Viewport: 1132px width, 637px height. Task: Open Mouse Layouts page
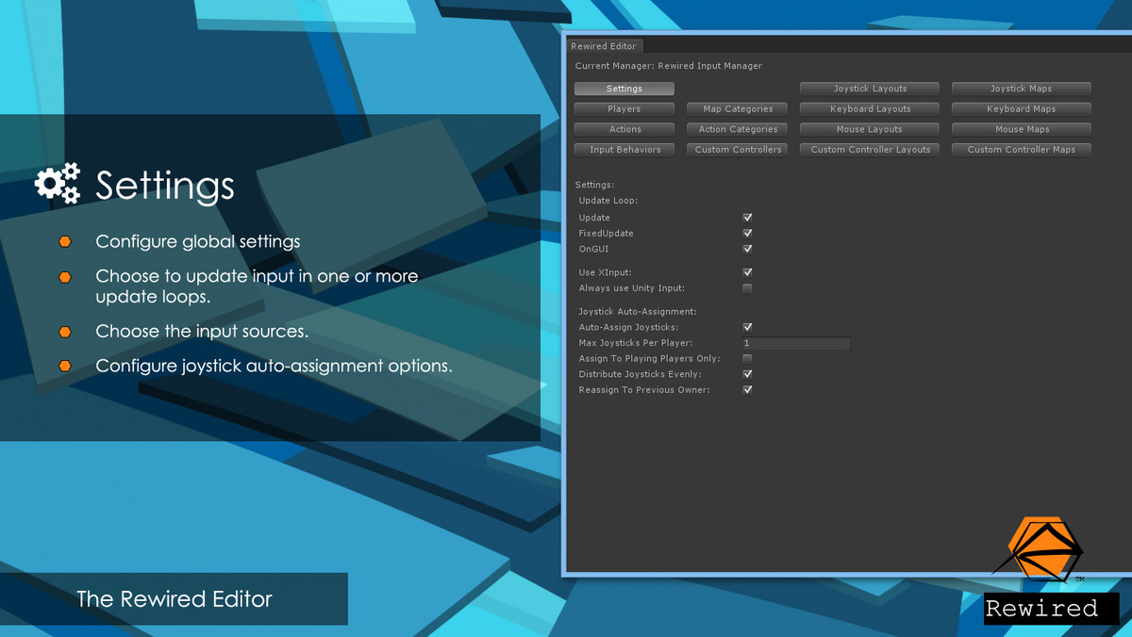[870, 129]
